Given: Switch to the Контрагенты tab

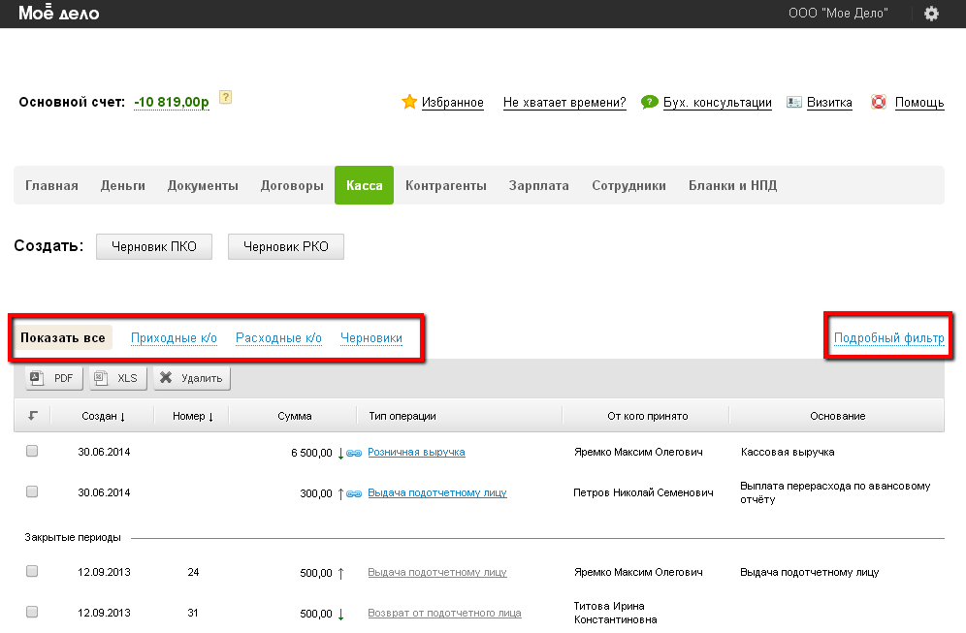Looking at the screenshot, I should point(445,185).
